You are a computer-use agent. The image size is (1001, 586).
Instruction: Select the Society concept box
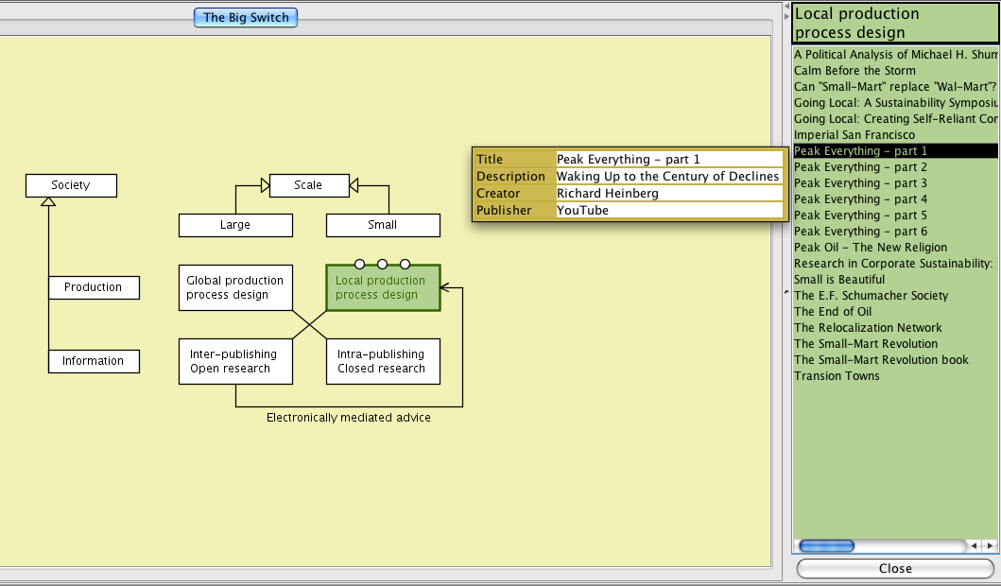71,185
